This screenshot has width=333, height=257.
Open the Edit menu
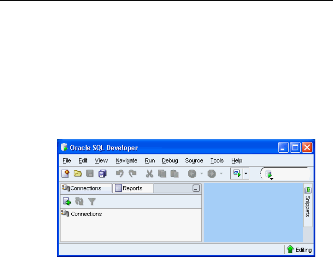pyautogui.click(x=83, y=161)
